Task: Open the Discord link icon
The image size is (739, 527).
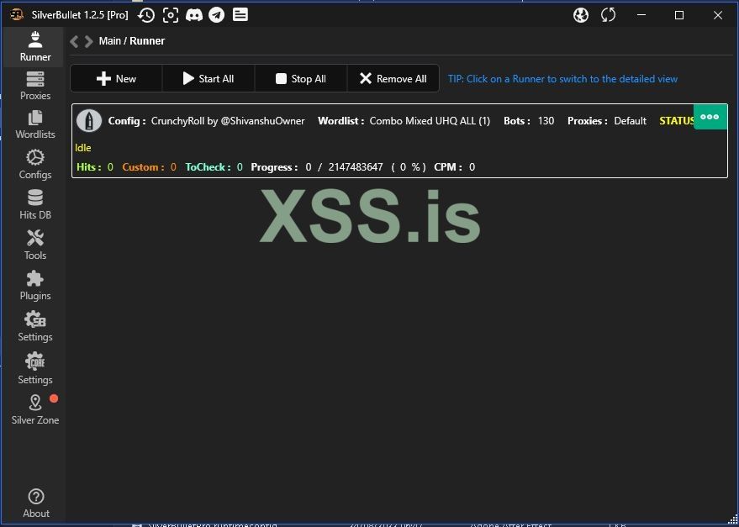Action: pos(193,15)
